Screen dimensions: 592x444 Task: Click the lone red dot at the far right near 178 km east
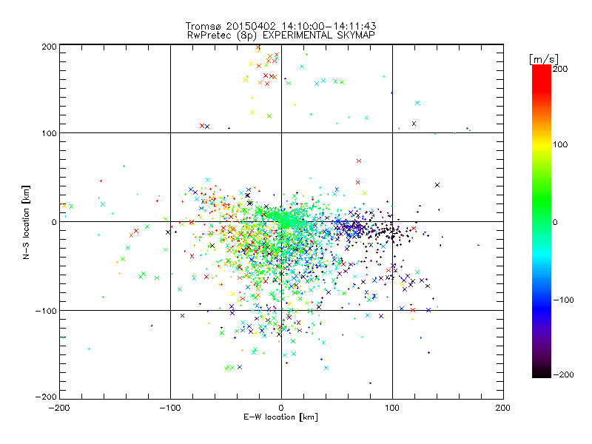pyautogui.click(x=479, y=245)
